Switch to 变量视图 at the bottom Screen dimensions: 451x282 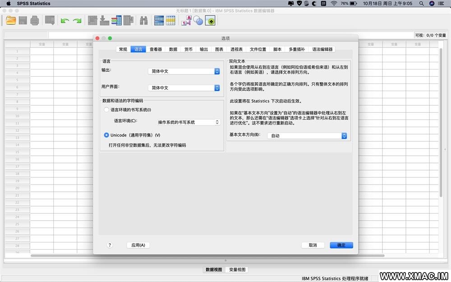pyautogui.click(x=237, y=269)
